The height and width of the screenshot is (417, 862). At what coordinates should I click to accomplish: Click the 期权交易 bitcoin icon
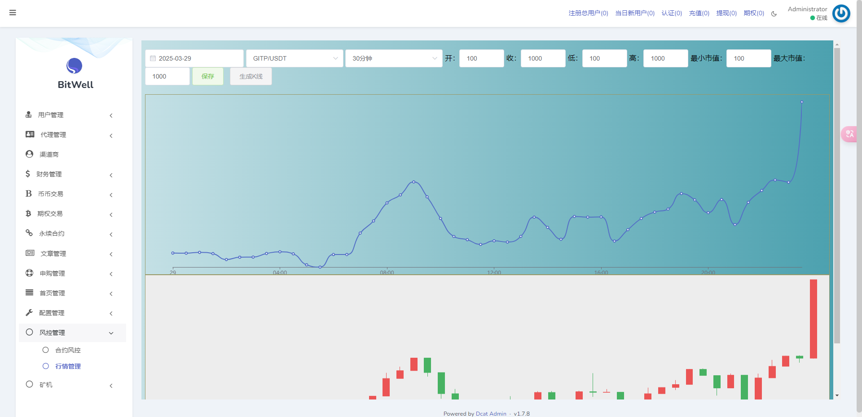click(x=28, y=213)
